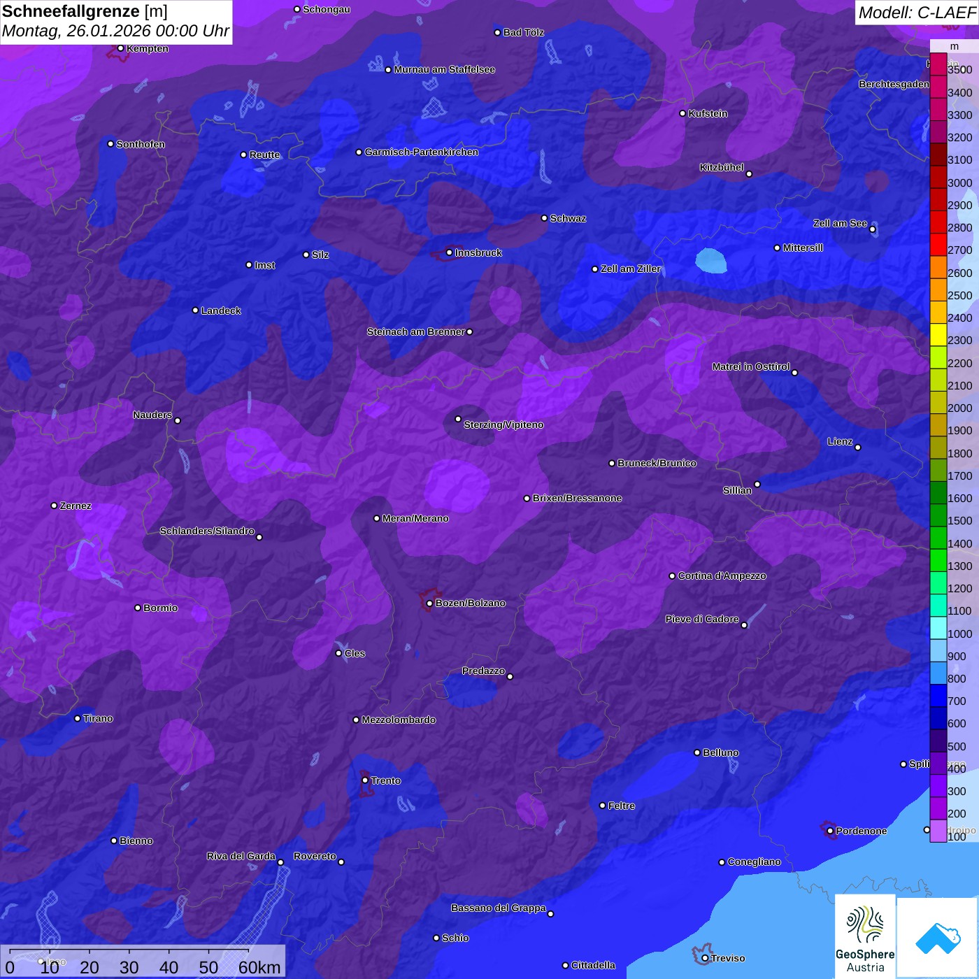Viewport: 979px width, 979px height.
Task: Click the Zell am See label
Action: coord(840,223)
